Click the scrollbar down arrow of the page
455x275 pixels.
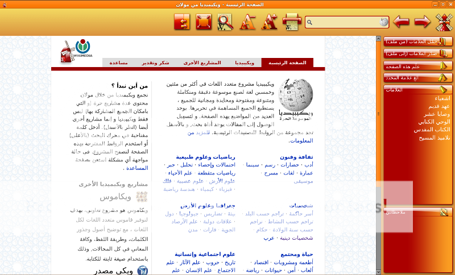click(x=378, y=272)
